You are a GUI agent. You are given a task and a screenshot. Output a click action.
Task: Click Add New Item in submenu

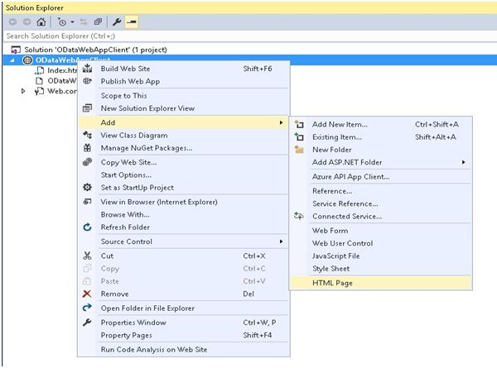point(340,124)
